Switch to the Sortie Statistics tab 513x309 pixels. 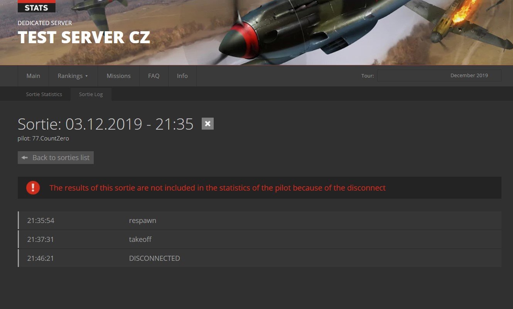[x=44, y=94]
